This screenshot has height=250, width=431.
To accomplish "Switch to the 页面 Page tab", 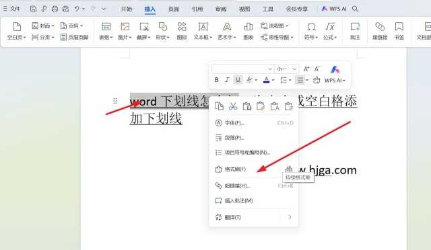I will click(174, 9).
